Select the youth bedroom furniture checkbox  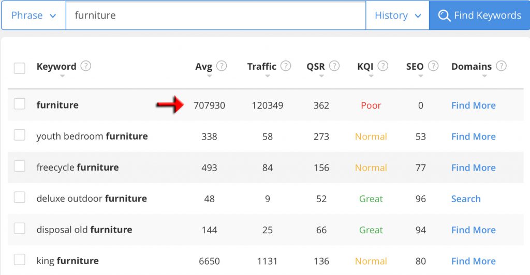[x=20, y=135]
